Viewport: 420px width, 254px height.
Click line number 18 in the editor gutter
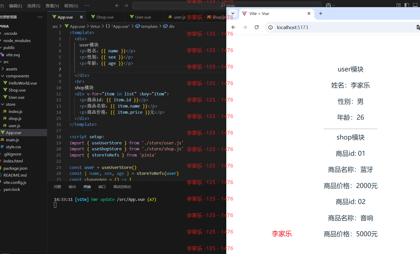coord(59,137)
